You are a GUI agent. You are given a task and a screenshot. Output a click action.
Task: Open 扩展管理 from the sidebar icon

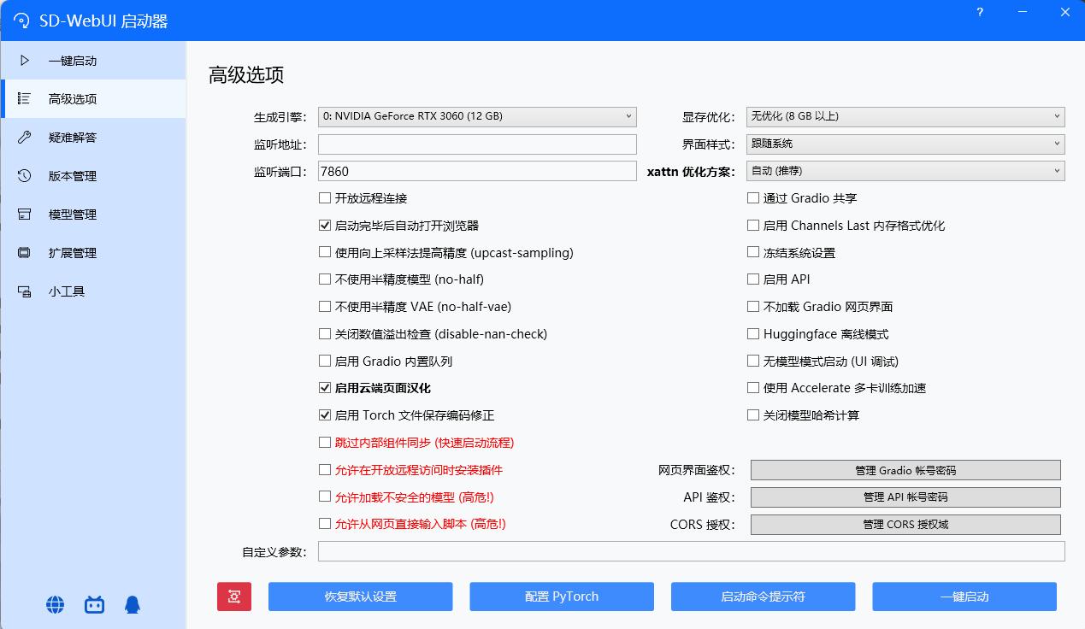pos(24,252)
